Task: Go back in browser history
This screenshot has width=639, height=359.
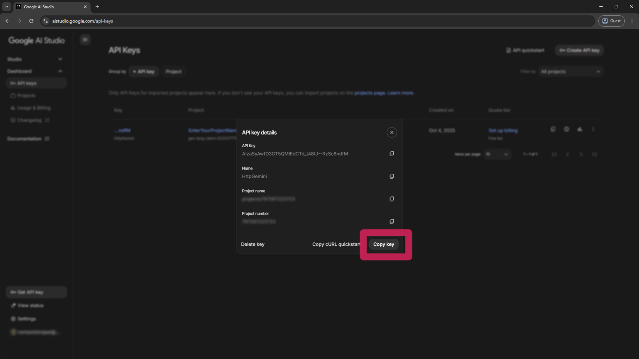Action: [x=7, y=21]
